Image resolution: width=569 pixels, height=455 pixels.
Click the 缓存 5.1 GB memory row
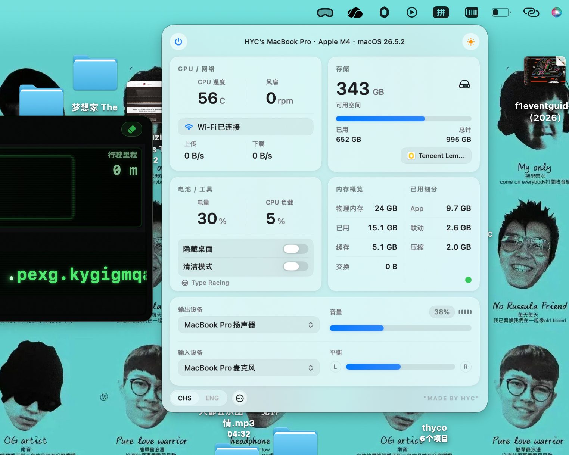click(x=366, y=247)
